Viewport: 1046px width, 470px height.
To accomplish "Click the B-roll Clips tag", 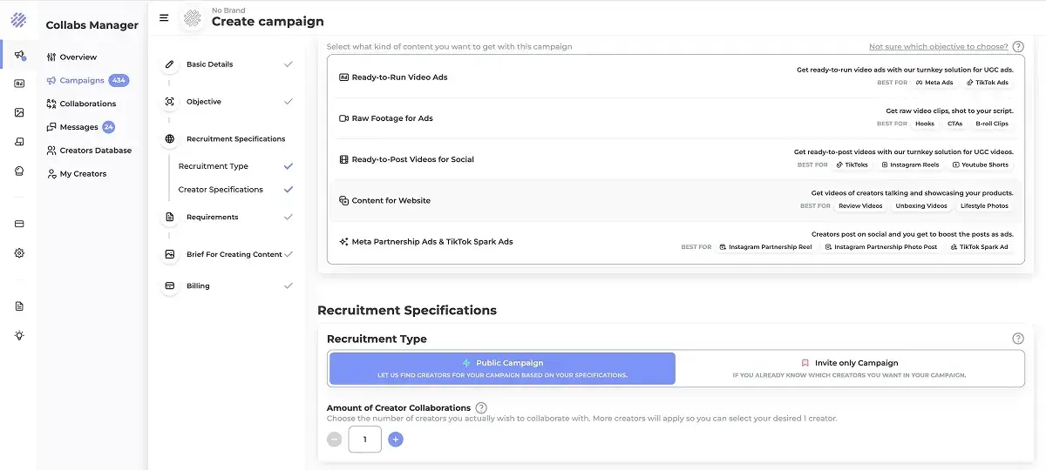I will pos(992,124).
